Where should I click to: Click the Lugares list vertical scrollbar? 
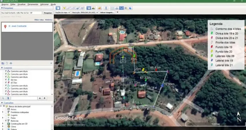point(52,83)
